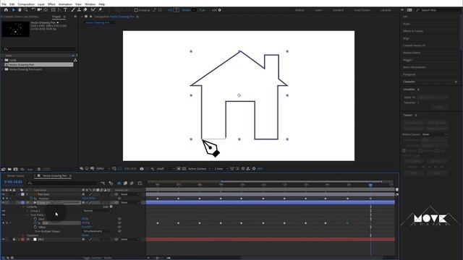
Task: Open the 1 View layout dropdown
Action: pos(221,168)
